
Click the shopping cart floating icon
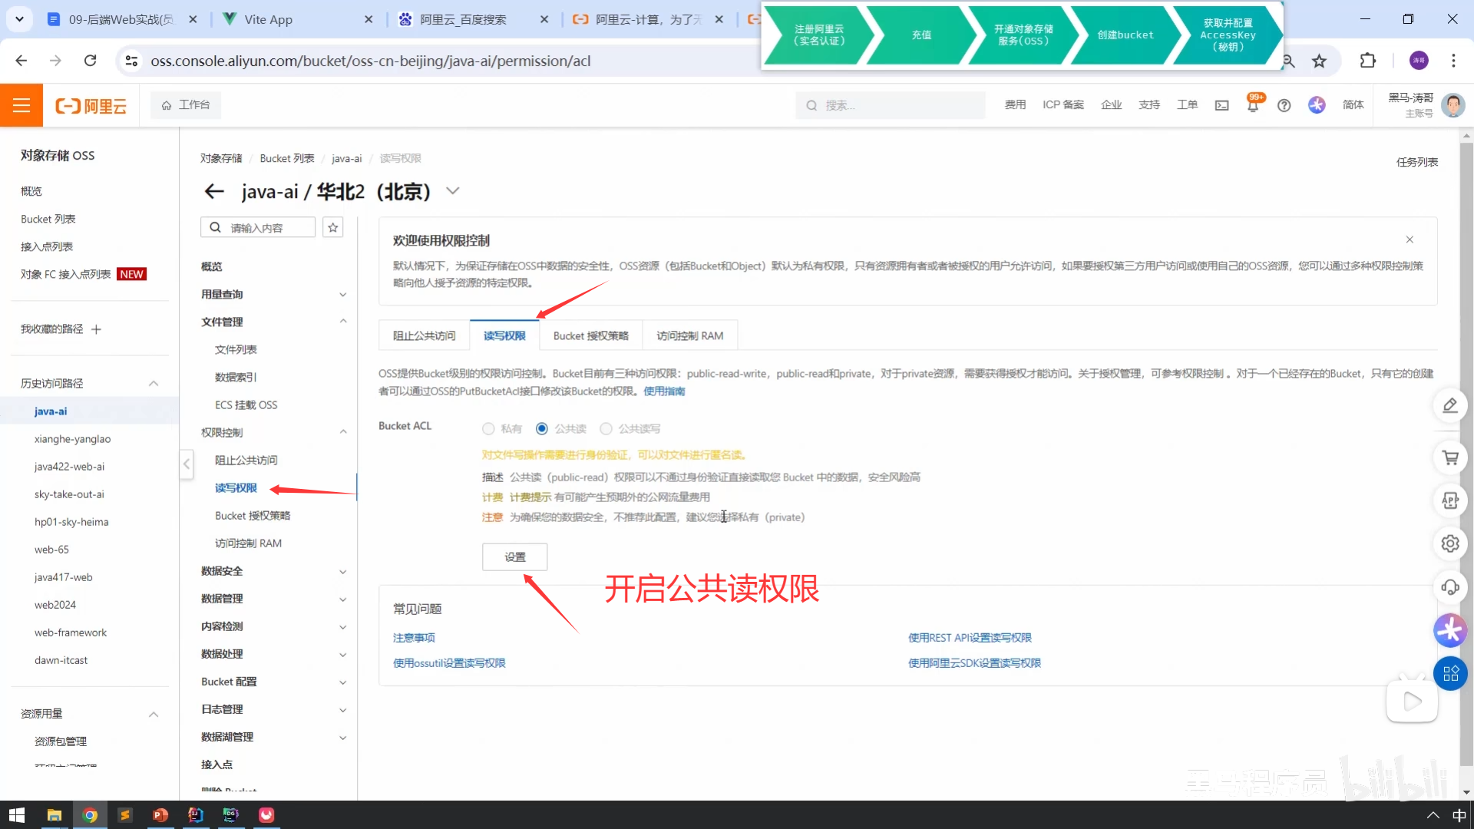1450,458
